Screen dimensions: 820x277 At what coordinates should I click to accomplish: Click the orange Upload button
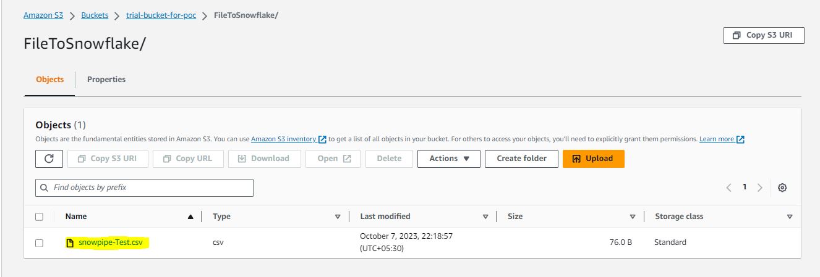click(593, 159)
